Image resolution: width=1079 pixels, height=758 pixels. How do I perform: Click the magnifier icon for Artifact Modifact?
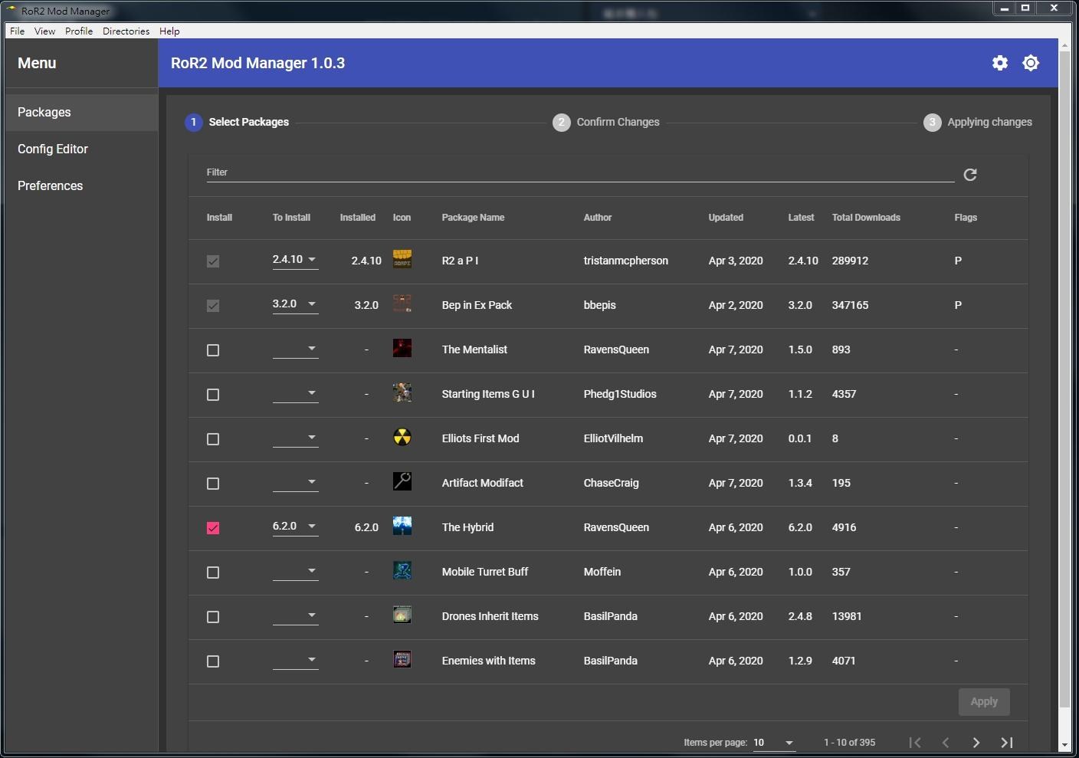(402, 481)
